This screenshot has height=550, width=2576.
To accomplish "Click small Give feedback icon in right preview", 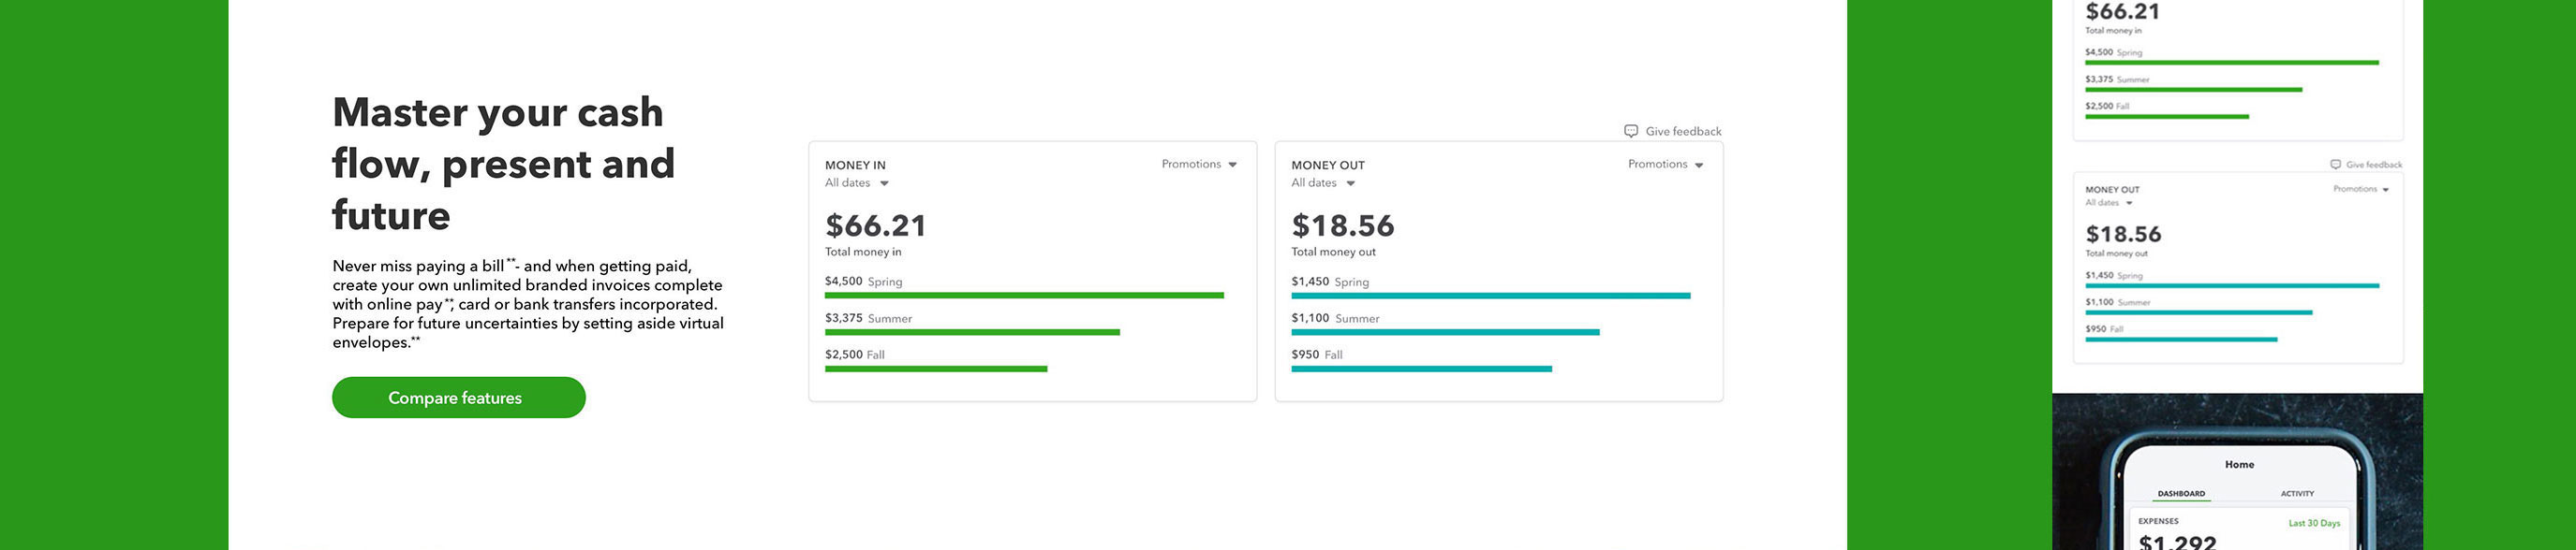I will [x=2335, y=165].
